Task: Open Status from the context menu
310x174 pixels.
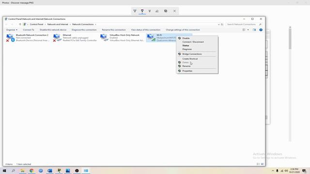Action: coord(186,45)
